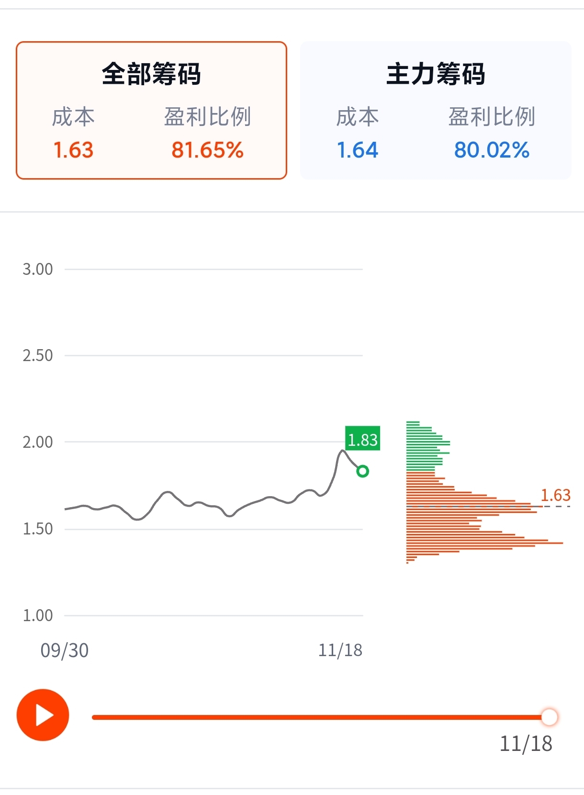Click the timeline slider handle

(549, 717)
